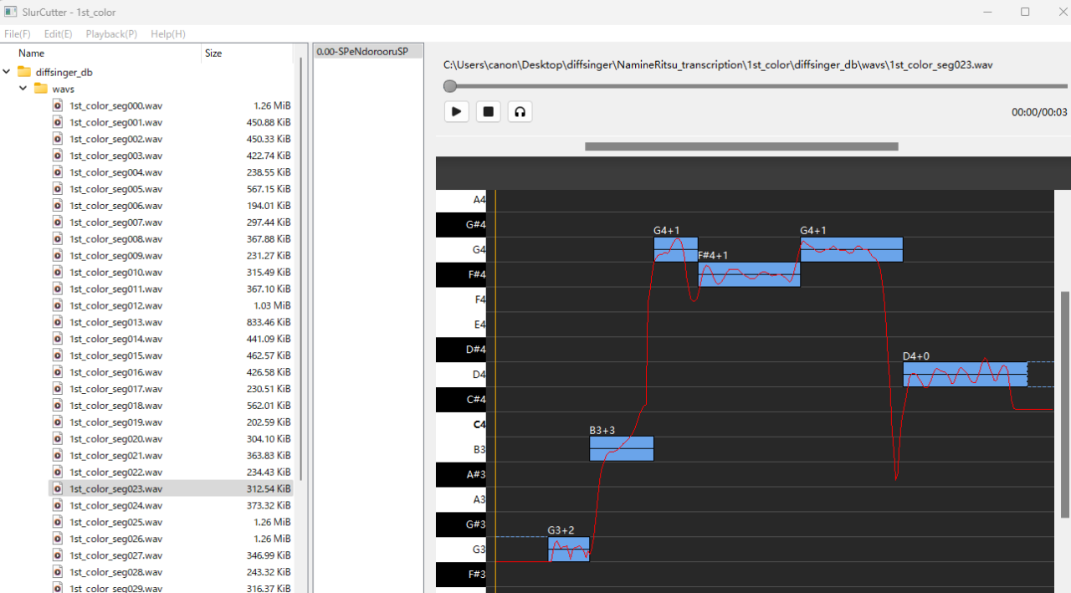Click the playback position slider handle

pos(450,86)
